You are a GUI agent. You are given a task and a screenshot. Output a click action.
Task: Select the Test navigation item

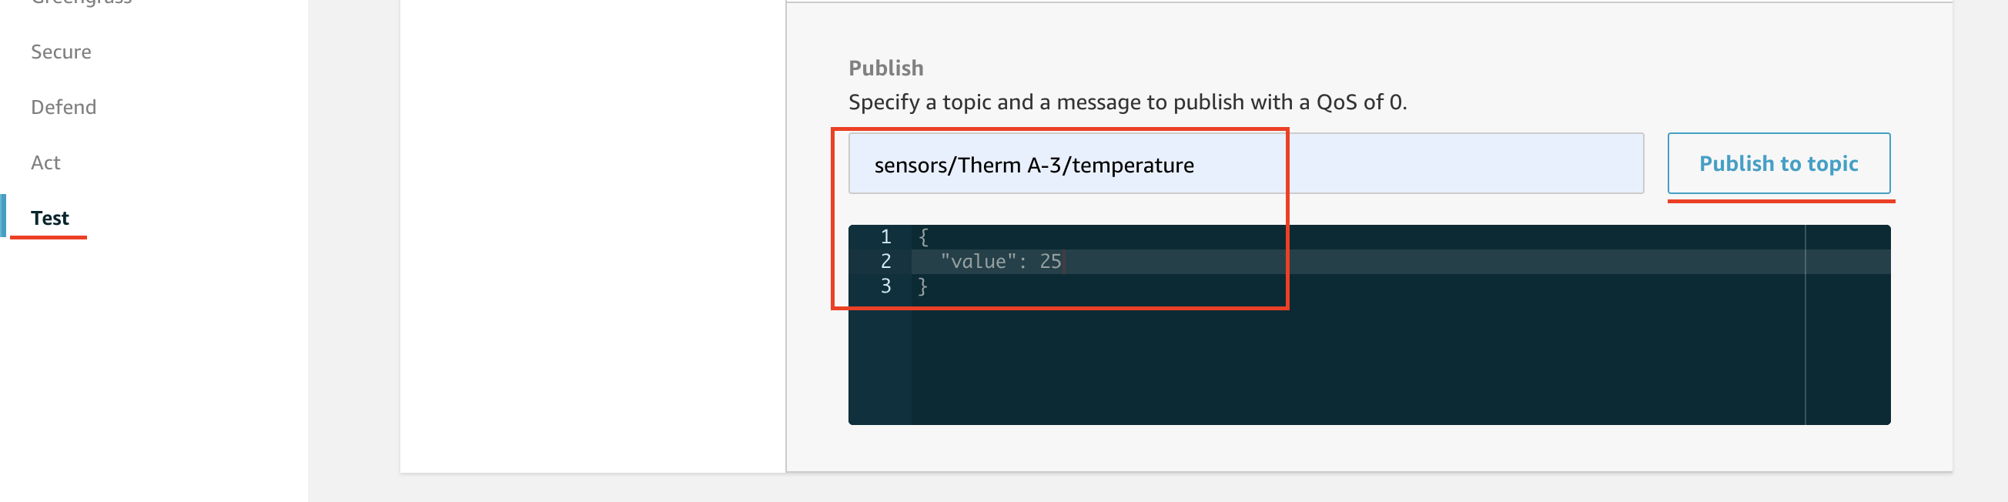pos(50,218)
